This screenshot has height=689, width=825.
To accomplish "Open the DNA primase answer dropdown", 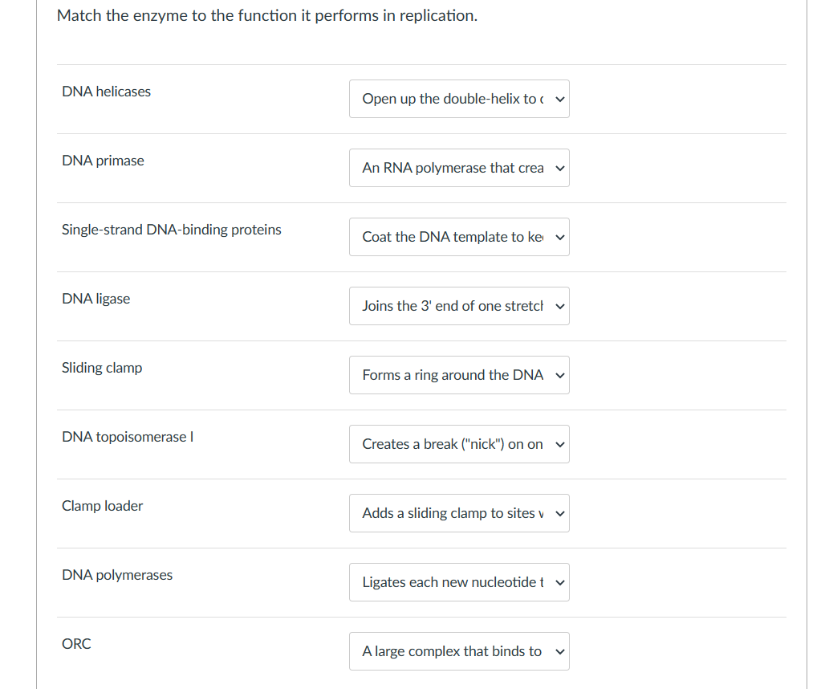I will 458,168.
